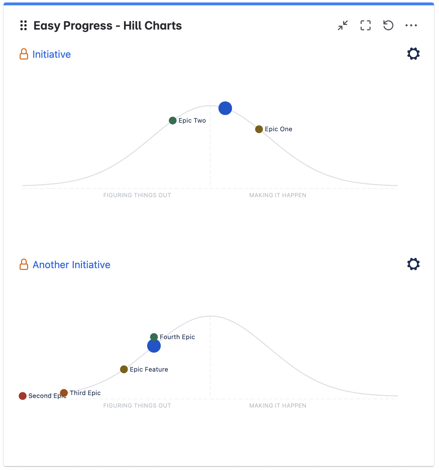
Task: Select the green Epic Two dot
Action: pyautogui.click(x=173, y=121)
